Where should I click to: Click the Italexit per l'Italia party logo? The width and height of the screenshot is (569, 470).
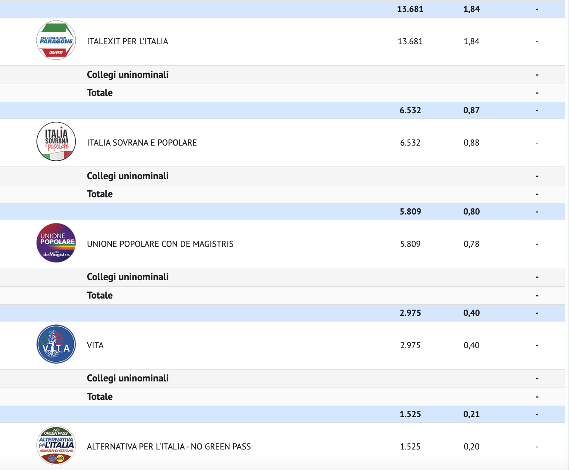(56, 41)
